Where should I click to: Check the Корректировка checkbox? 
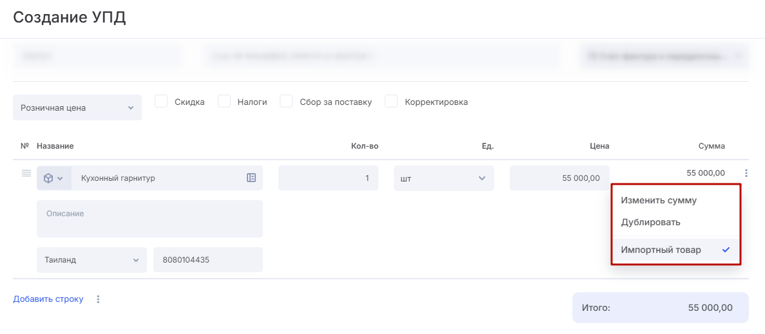click(x=391, y=102)
